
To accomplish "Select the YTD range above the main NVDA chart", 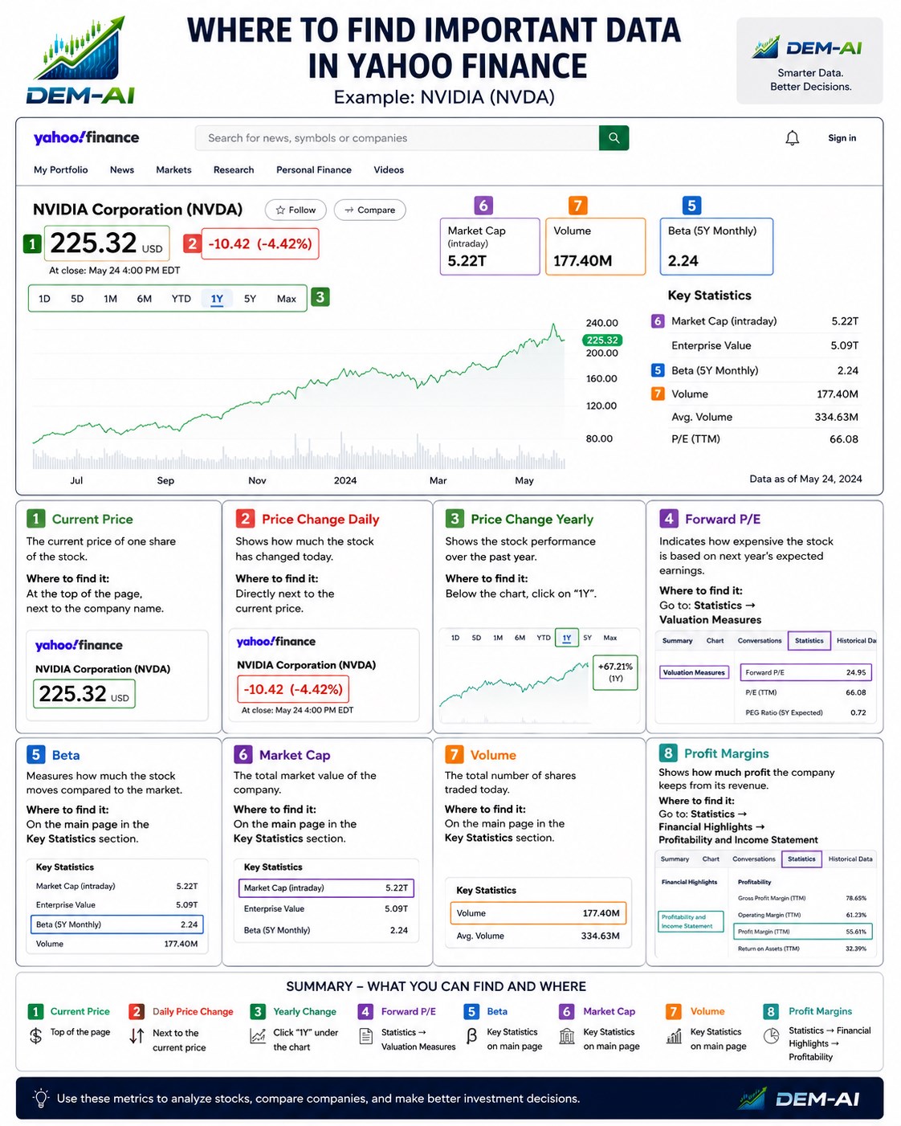I will point(181,299).
